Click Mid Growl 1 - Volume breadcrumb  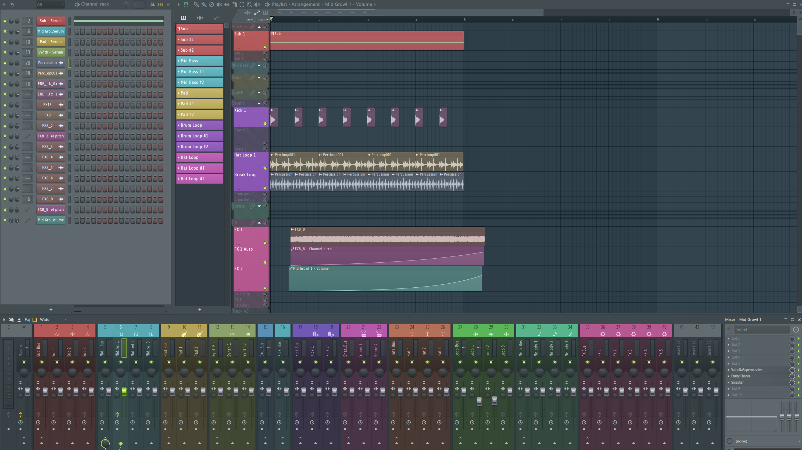pyautogui.click(x=348, y=4)
